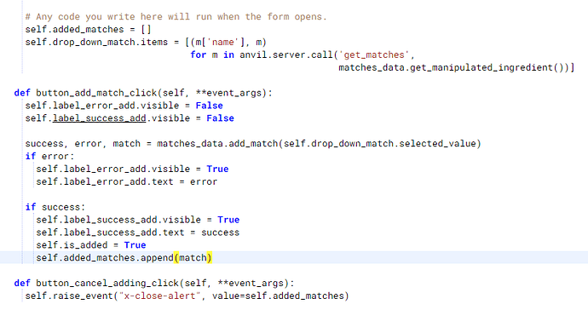
Task: Click 'value=self.added_matches' argument
Action: coord(278,296)
